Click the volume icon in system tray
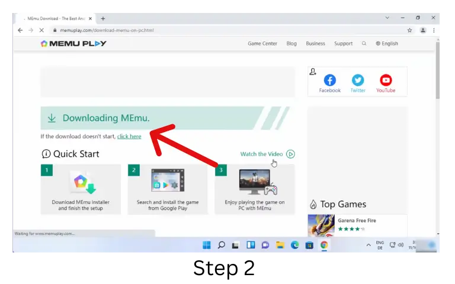 [x=400, y=245]
